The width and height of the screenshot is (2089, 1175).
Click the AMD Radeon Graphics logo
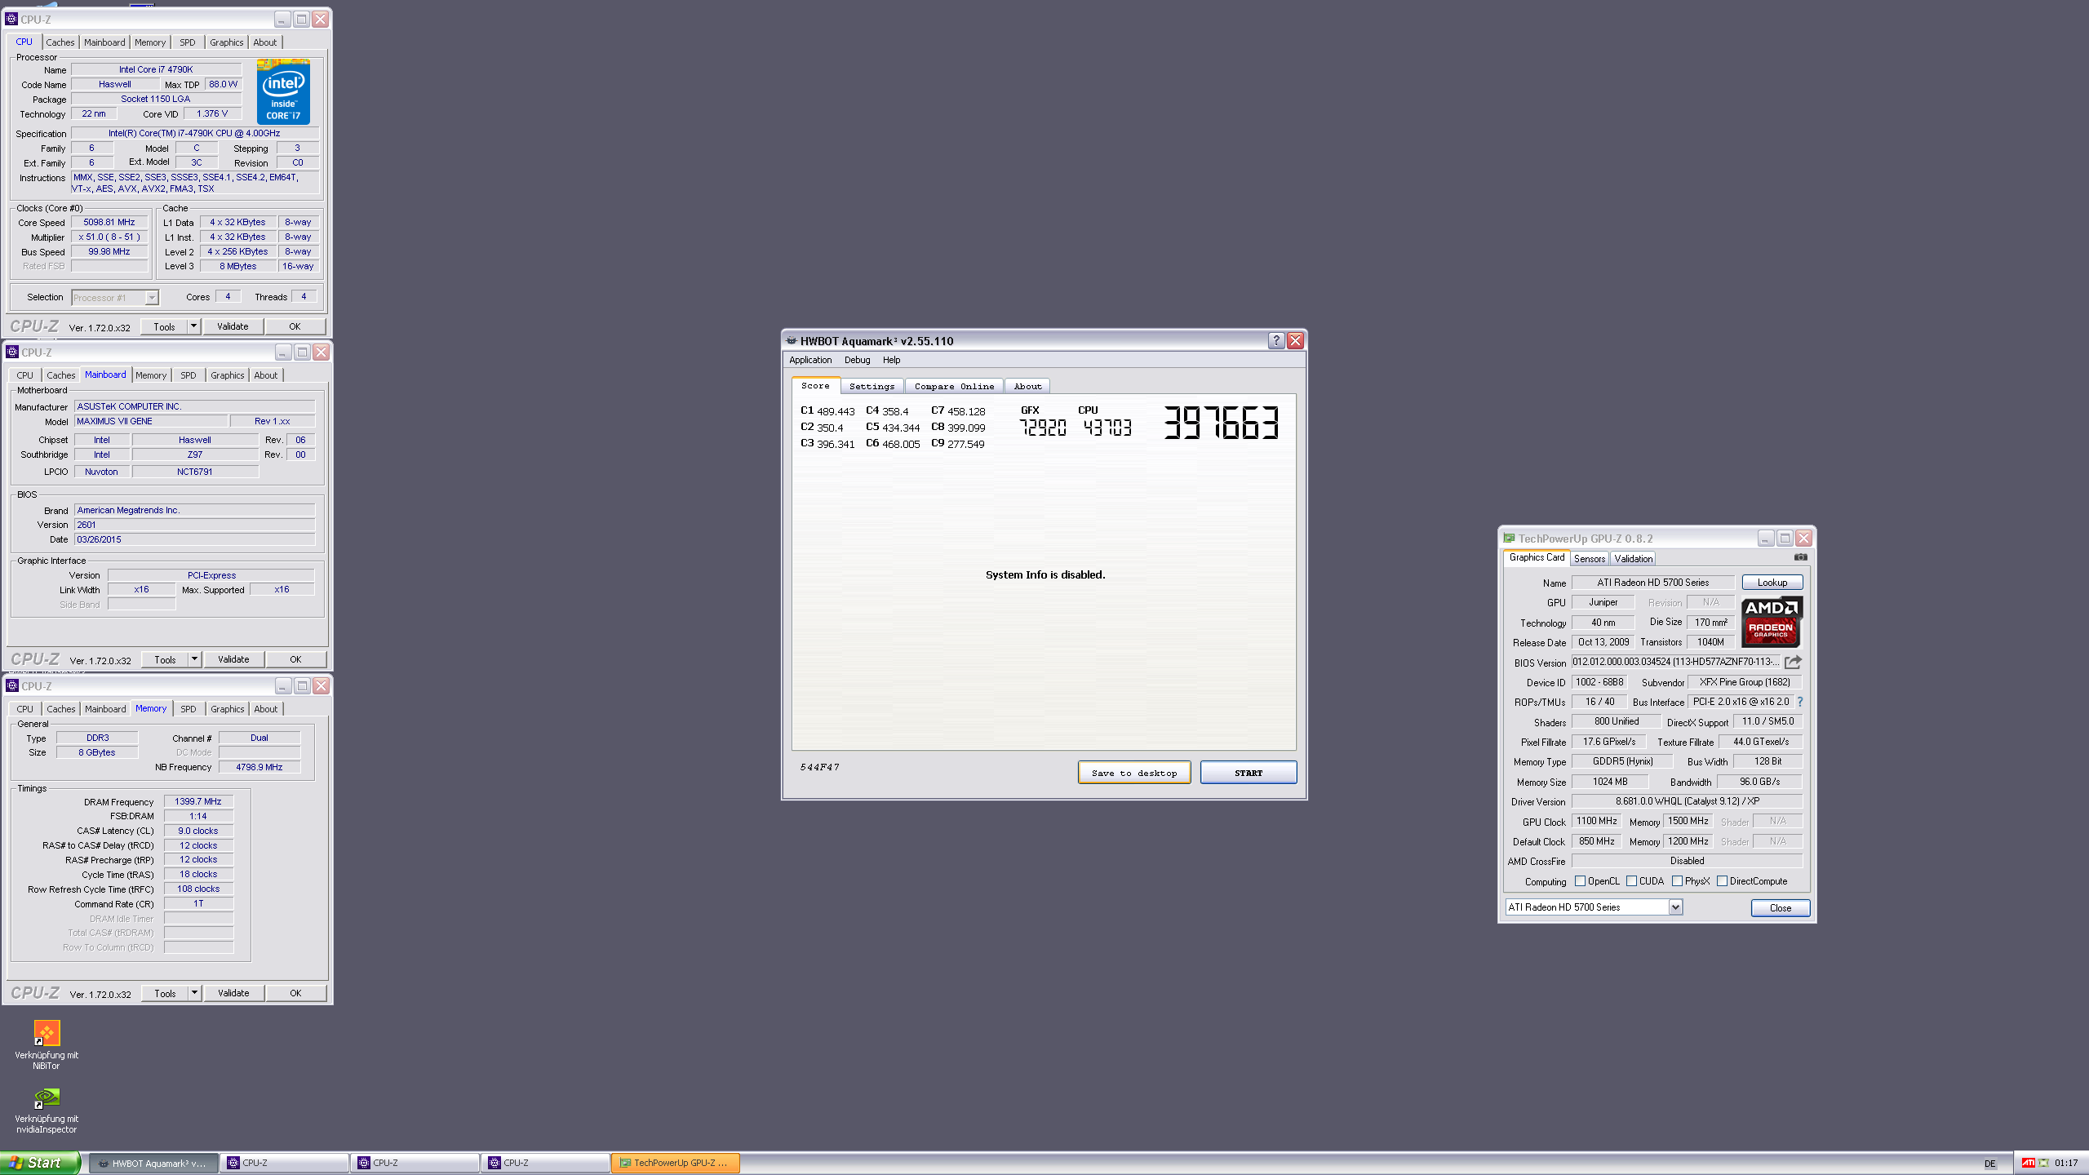coord(1772,622)
